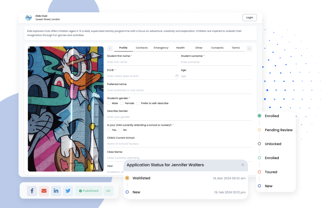Go to previous tabs with left chevron
This screenshot has width=323, height=208.
[x=110, y=48]
